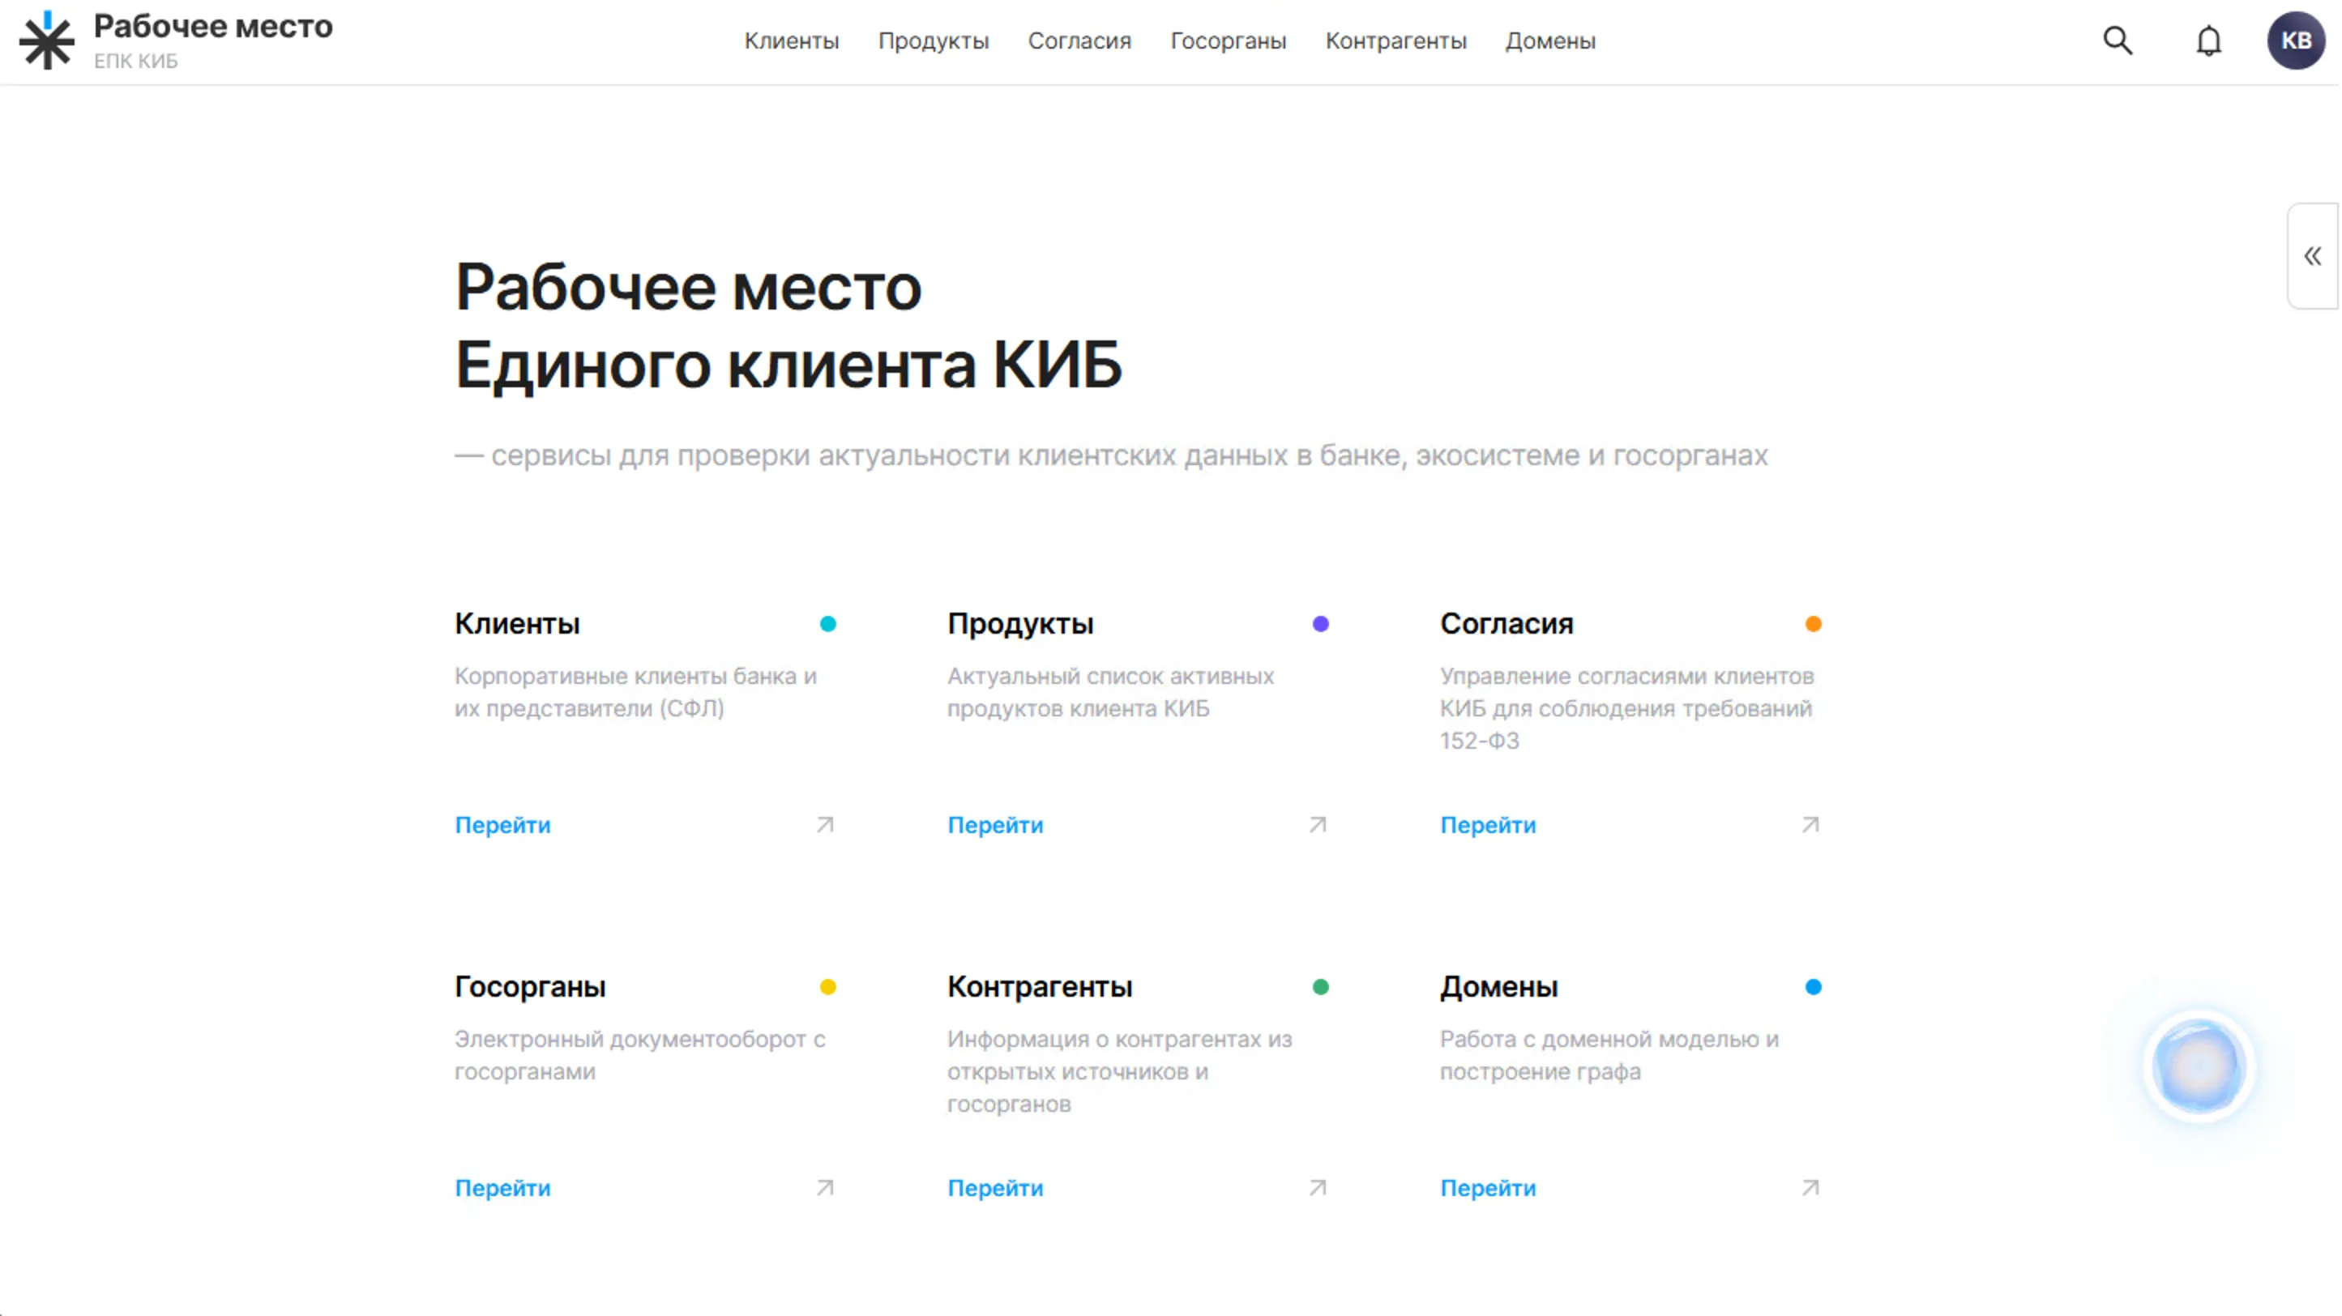Viewport: 2342px width, 1316px height.
Task: Click the arrow icon on Согласия card
Action: click(x=1810, y=824)
